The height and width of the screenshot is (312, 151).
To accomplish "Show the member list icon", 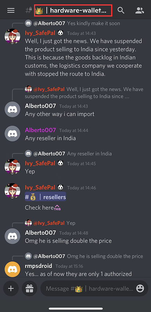I will (x=140, y=10).
